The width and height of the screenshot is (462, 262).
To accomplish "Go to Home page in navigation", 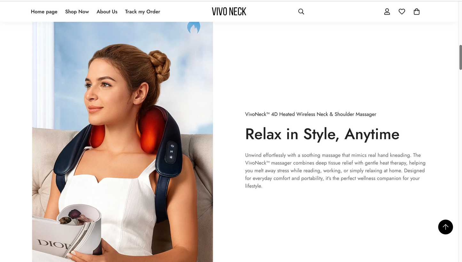I will (x=44, y=11).
